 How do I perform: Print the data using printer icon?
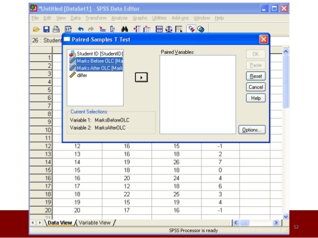pos(56,29)
